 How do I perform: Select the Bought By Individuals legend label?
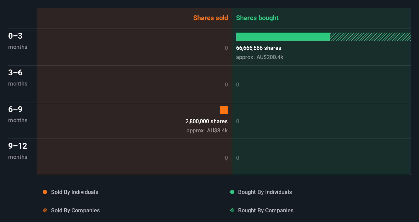click(x=265, y=192)
